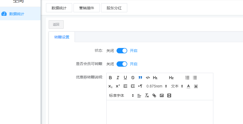Toggle bold formatting in the editor
This screenshot has height=124, width=243.
(110, 78)
